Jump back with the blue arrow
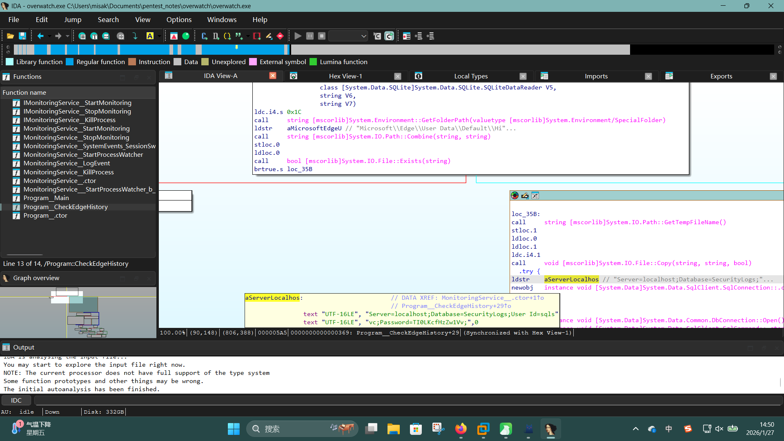Viewport: 784px width, 441px height. coord(40,36)
